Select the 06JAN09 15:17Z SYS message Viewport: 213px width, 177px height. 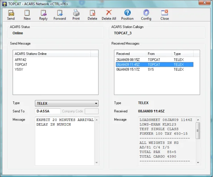[x=155, y=69]
